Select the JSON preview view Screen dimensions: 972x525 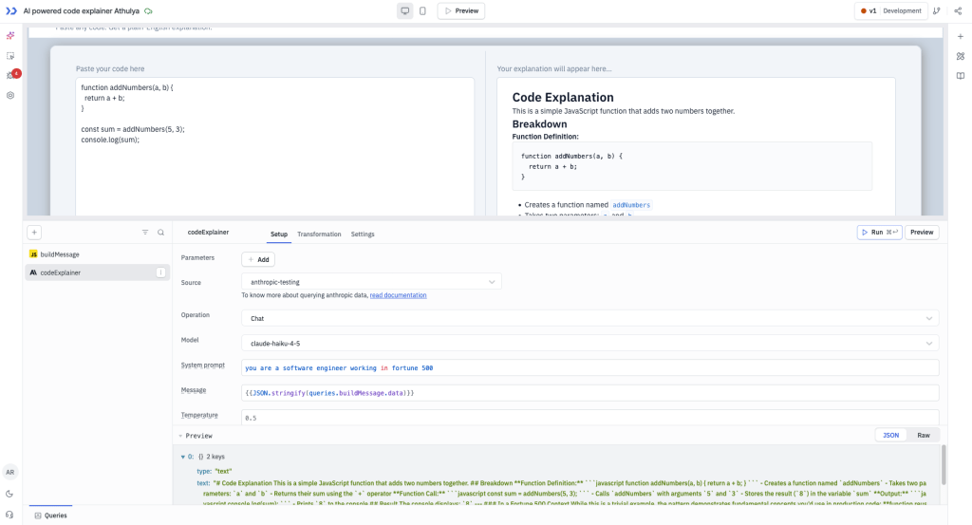[890, 435]
